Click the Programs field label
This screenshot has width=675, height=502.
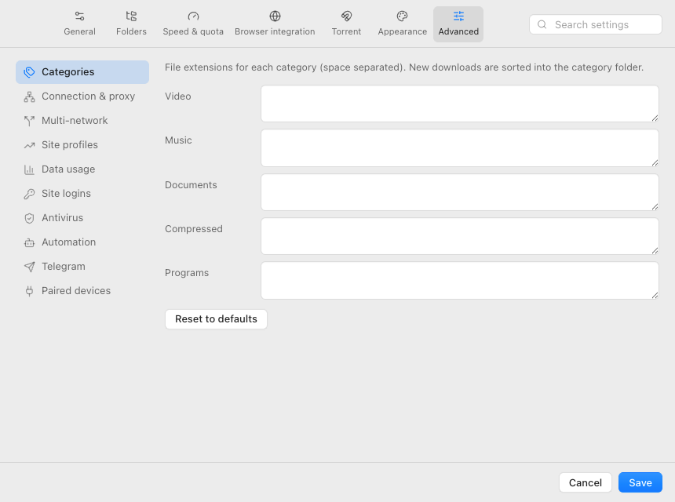point(187,273)
